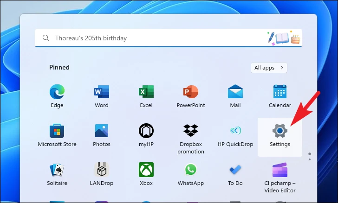Screen dimensions: 338x203
Task: Start the Solitaire game
Action: coord(57,174)
